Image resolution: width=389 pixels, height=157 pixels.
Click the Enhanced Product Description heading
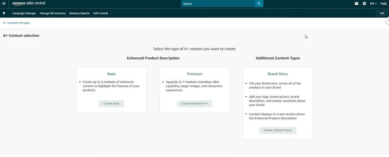click(x=153, y=58)
